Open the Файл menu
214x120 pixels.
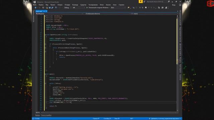coord(35,5)
